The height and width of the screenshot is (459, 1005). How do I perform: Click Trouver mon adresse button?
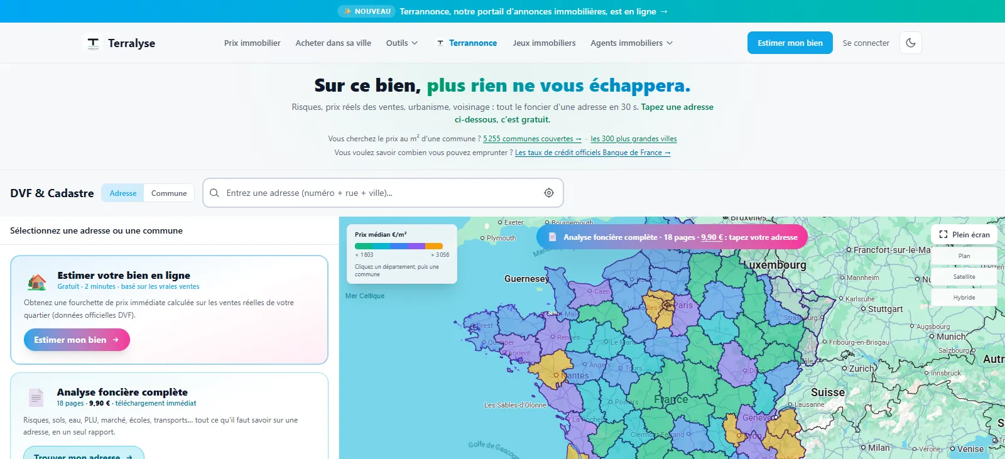point(84,453)
